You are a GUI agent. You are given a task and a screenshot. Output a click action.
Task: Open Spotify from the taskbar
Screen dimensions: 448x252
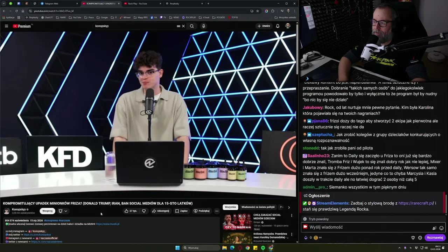click(263, 248)
